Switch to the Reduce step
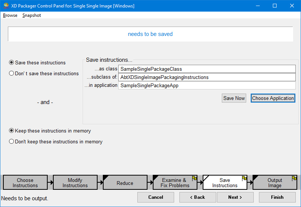 (x=125, y=183)
